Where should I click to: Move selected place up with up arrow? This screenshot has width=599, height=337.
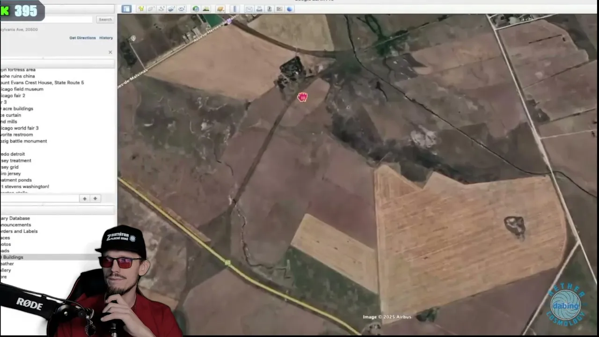click(85, 198)
